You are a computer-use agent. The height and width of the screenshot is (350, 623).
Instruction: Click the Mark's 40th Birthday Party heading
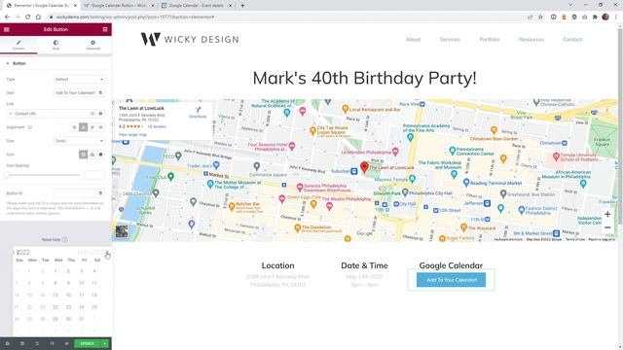point(364,78)
